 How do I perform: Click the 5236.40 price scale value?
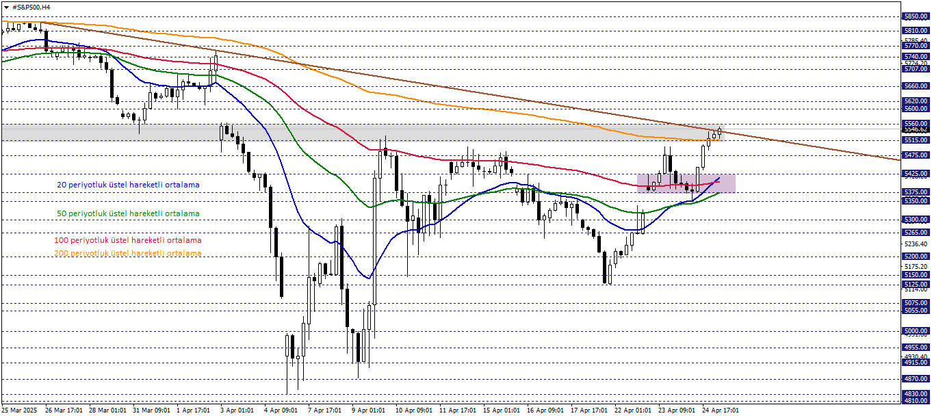tap(916, 244)
